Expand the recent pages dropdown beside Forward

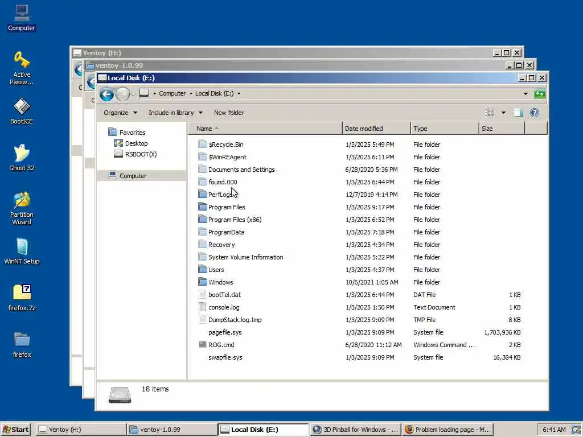pos(133,94)
